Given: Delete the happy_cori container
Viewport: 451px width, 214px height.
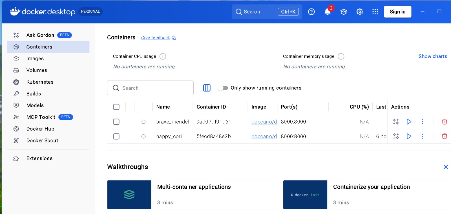Looking at the screenshot, I should pyautogui.click(x=445, y=136).
